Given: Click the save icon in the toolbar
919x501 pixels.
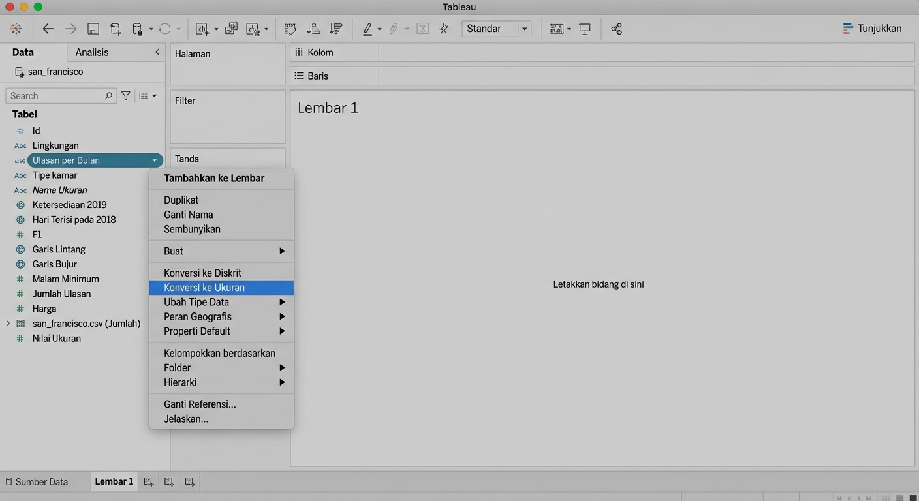Looking at the screenshot, I should [x=93, y=29].
